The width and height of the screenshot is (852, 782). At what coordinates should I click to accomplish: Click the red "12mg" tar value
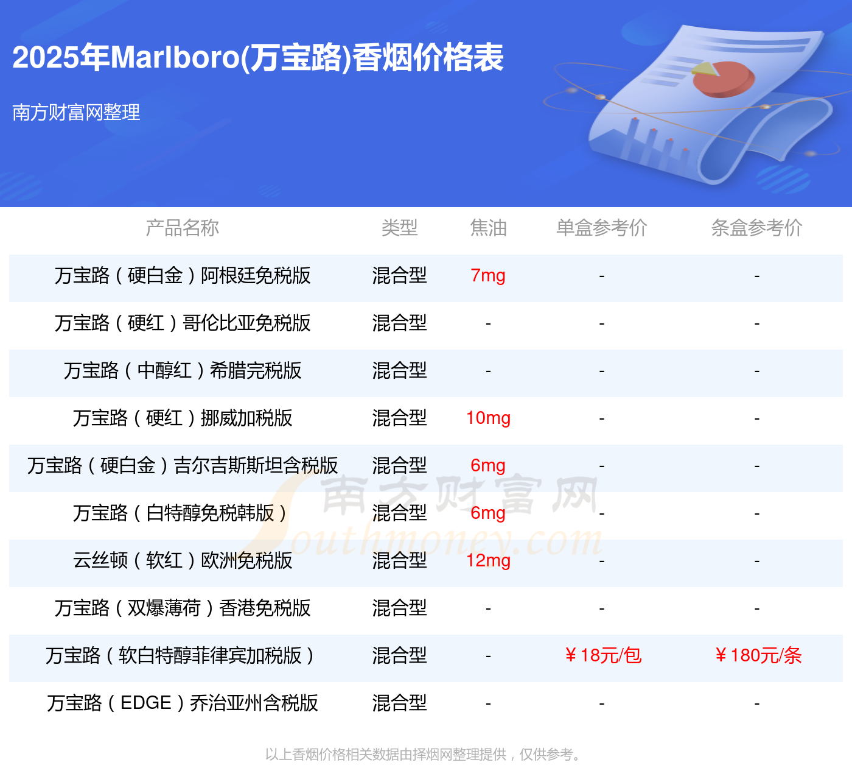point(488,561)
